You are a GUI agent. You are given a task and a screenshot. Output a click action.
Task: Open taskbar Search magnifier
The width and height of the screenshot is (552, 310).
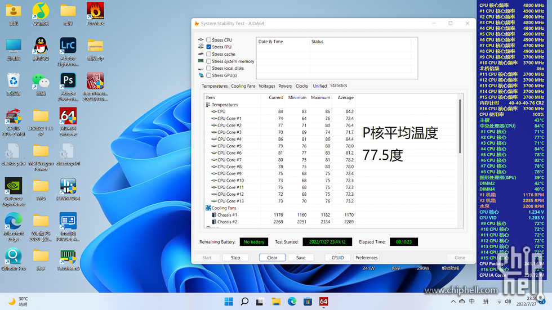[x=244, y=302]
